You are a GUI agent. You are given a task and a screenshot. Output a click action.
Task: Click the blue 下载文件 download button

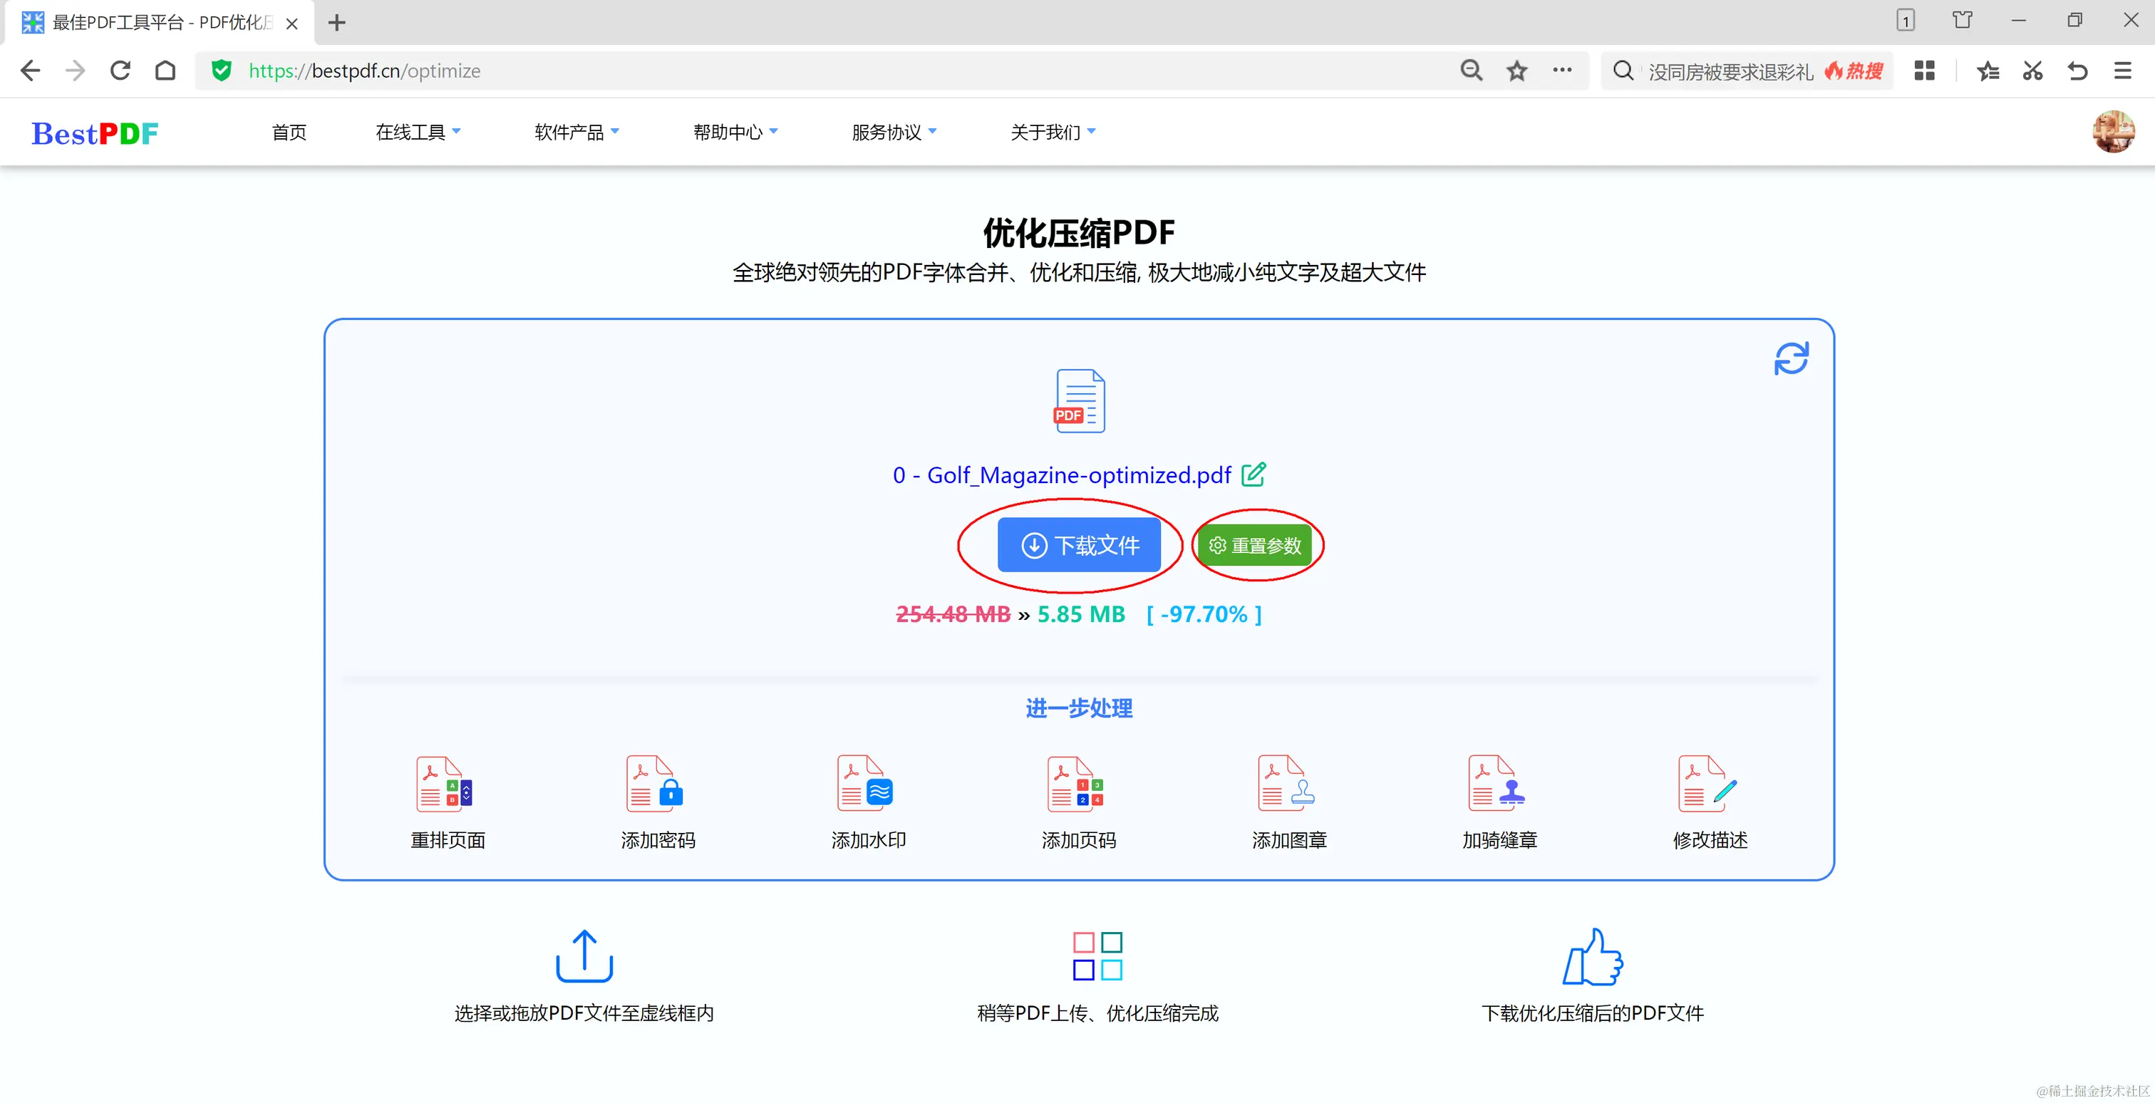[x=1079, y=545]
